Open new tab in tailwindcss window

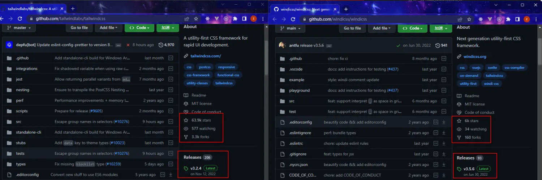(73, 9)
